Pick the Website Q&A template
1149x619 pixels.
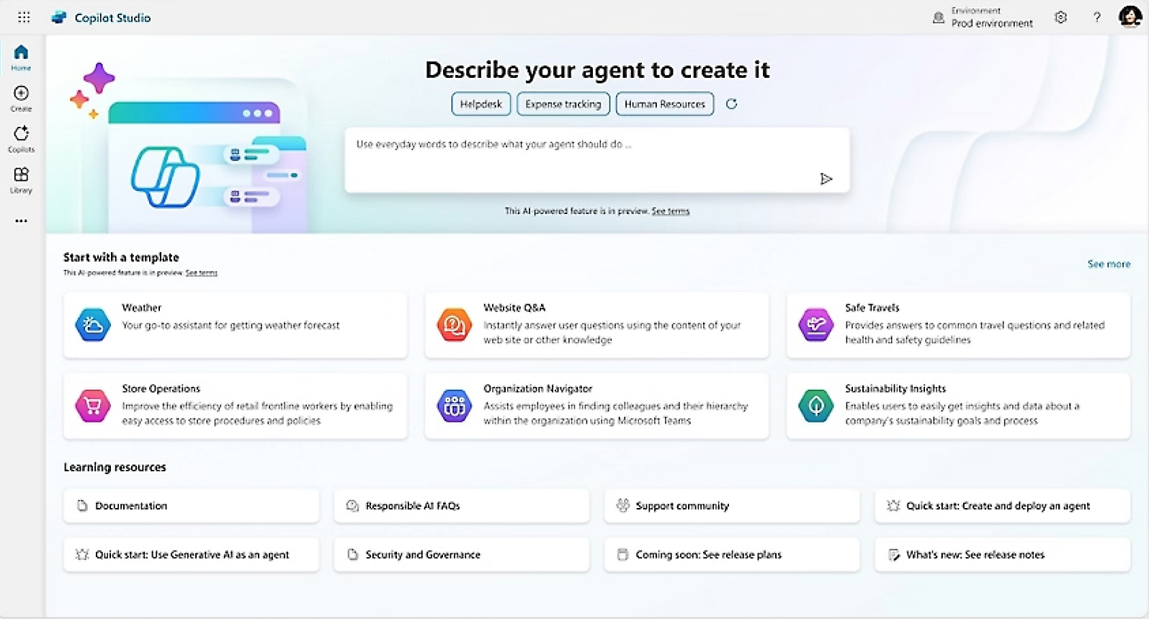coord(596,325)
